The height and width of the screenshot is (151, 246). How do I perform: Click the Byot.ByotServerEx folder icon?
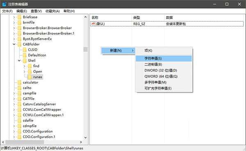(19, 39)
